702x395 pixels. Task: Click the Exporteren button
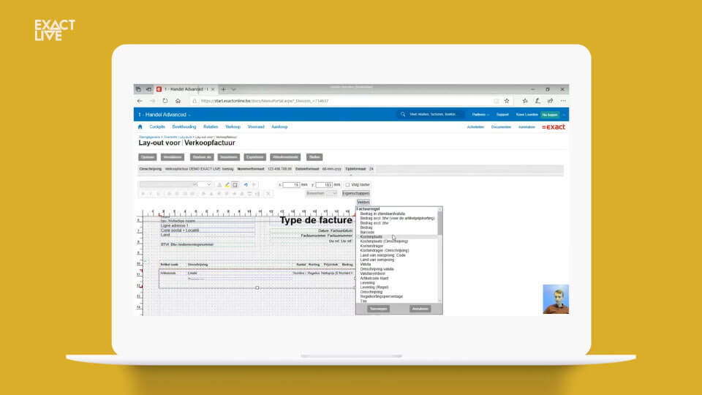254,157
